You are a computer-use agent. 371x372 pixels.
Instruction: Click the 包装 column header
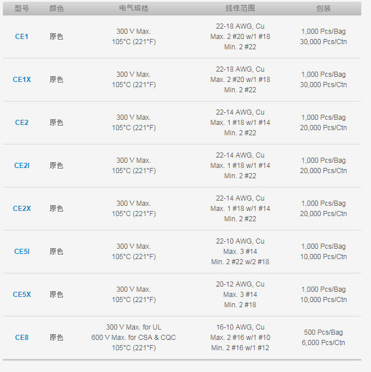323,9
